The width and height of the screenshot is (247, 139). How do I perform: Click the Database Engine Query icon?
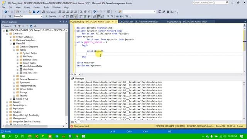tap(60, 12)
